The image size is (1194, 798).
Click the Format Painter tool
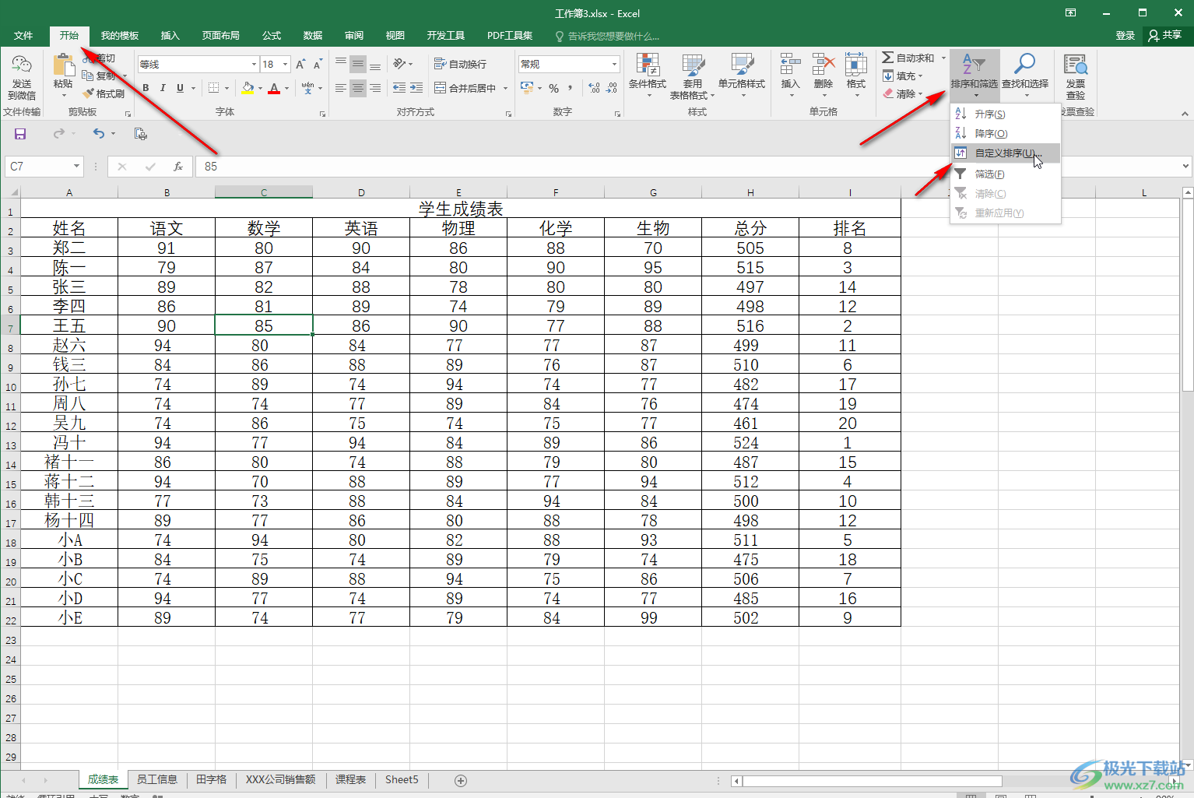[105, 93]
